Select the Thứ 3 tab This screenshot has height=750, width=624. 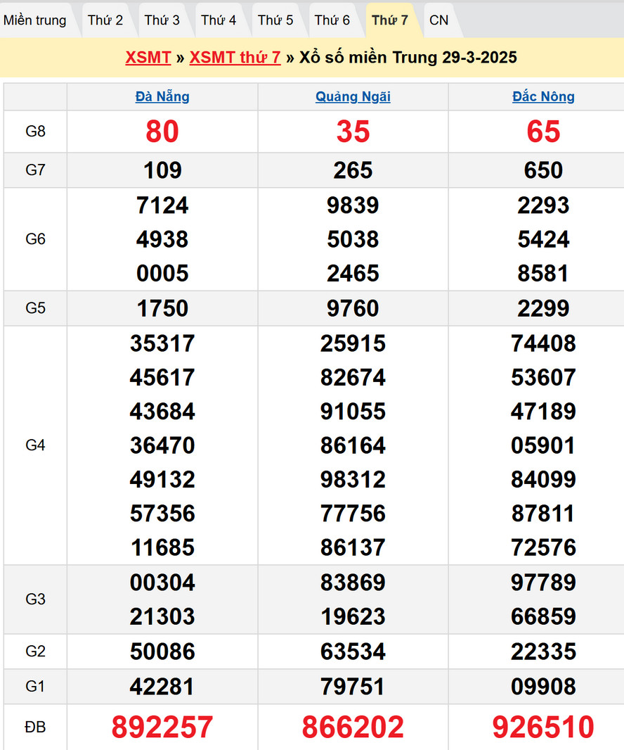tap(162, 20)
